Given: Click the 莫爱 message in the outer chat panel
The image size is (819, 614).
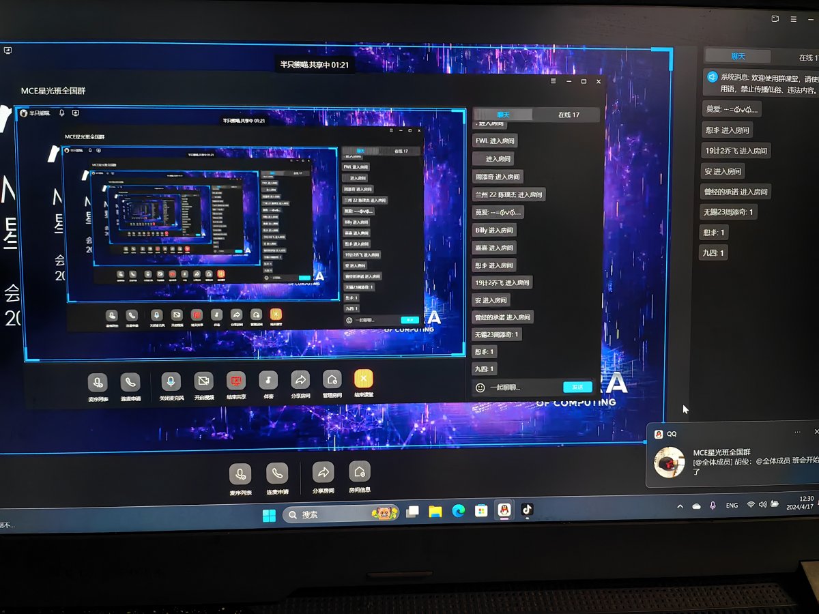Looking at the screenshot, I should click(732, 109).
